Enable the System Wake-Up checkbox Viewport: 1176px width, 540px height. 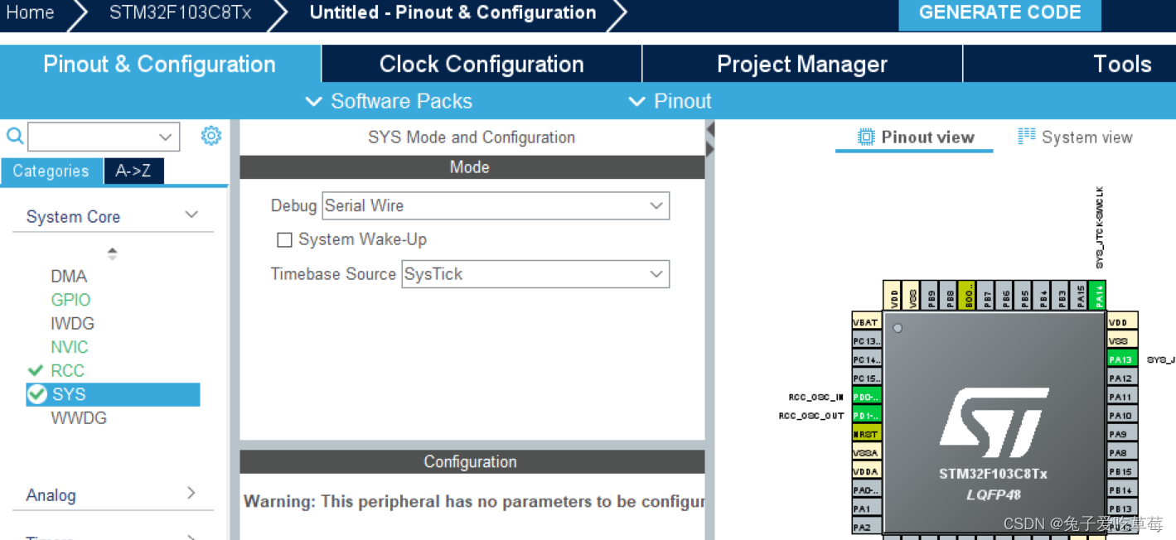[x=284, y=239]
